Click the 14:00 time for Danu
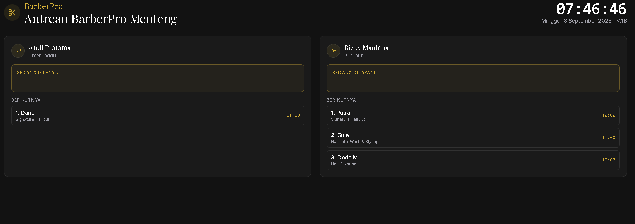Image resolution: width=635 pixels, height=224 pixels. click(x=293, y=115)
